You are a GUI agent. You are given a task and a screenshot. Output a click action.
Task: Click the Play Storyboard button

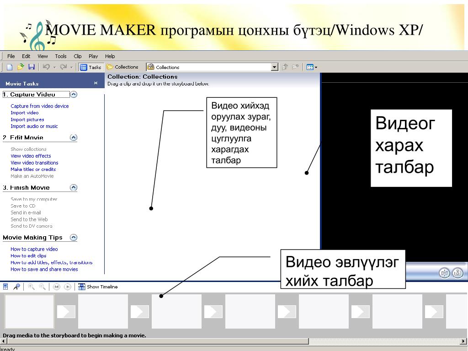coord(68,287)
